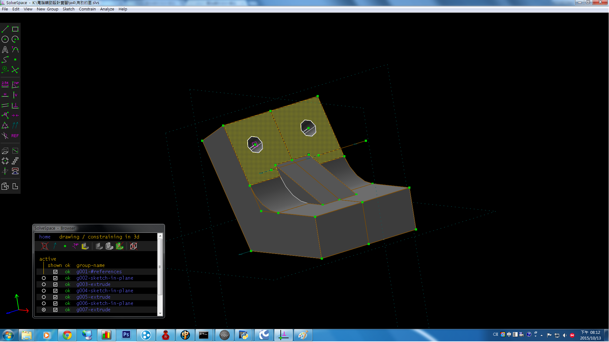Open the Sketch menu
Screen dimensions: 609x342
click(69, 9)
